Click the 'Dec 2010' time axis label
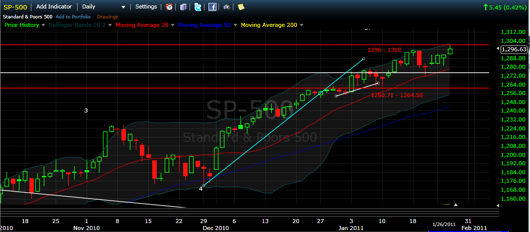Image resolution: width=530 pixels, height=232 pixels. [x=215, y=229]
